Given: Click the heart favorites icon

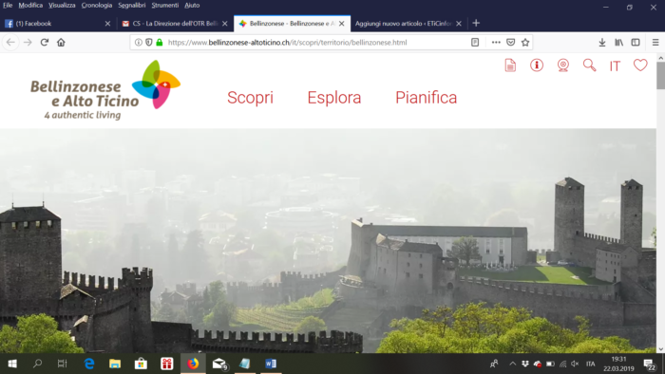Looking at the screenshot, I should [640, 65].
